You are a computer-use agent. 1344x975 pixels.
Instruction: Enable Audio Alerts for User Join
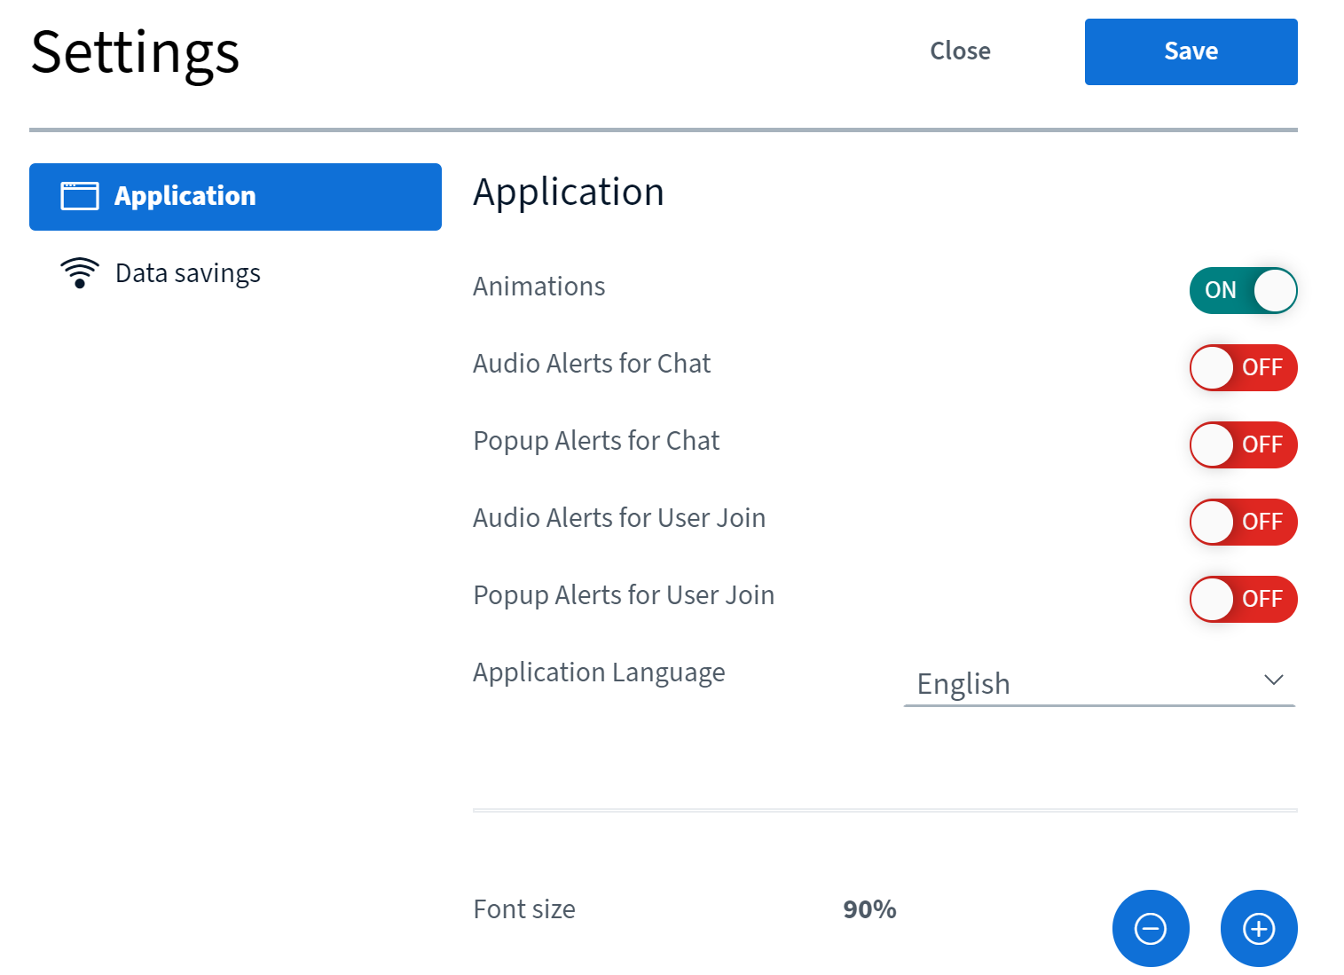[1243, 522]
